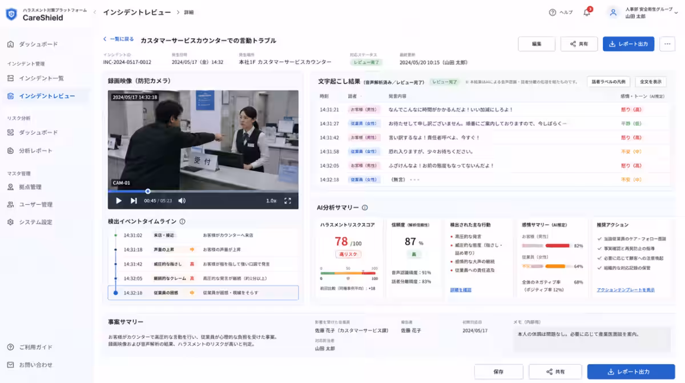This screenshot has height=383, width=685.
Task: Click the bottom レポート出力 button
Action: click(x=631, y=372)
